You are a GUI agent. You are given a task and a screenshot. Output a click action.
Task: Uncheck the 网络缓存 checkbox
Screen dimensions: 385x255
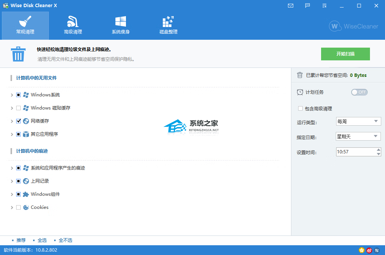[x=18, y=121]
